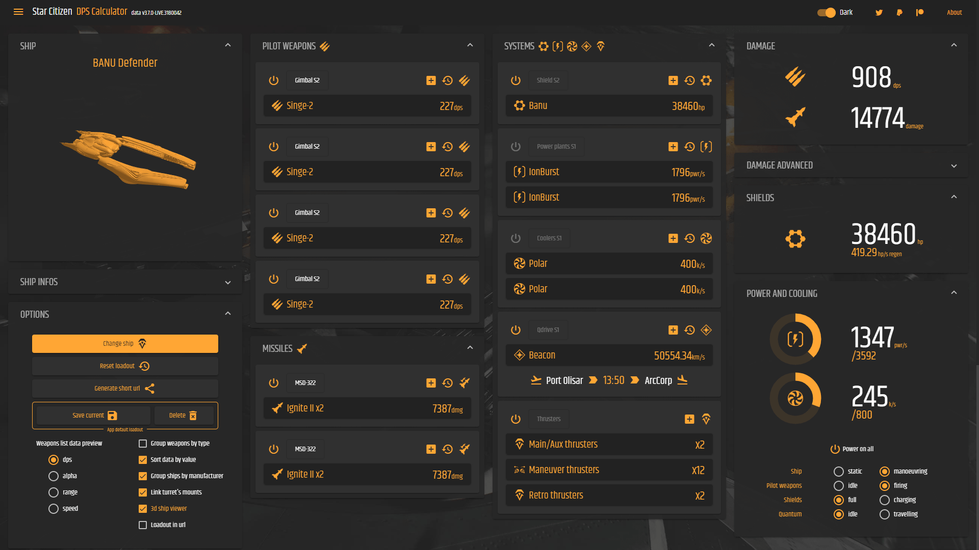This screenshot has width=979, height=550.
Task: Collapse the POWER AND COOLING panel
Action: pyautogui.click(x=954, y=293)
